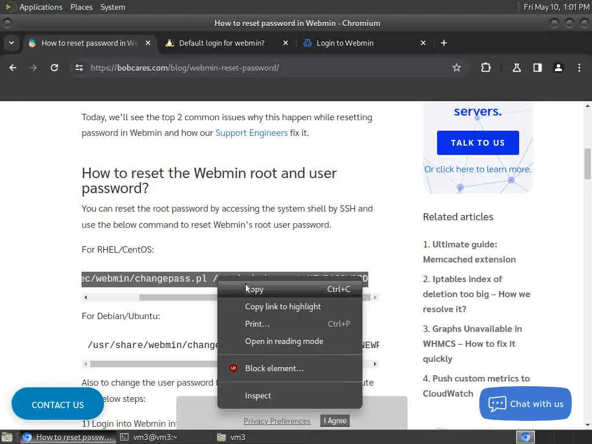
Task: Open a new tab
Action: [x=444, y=43]
